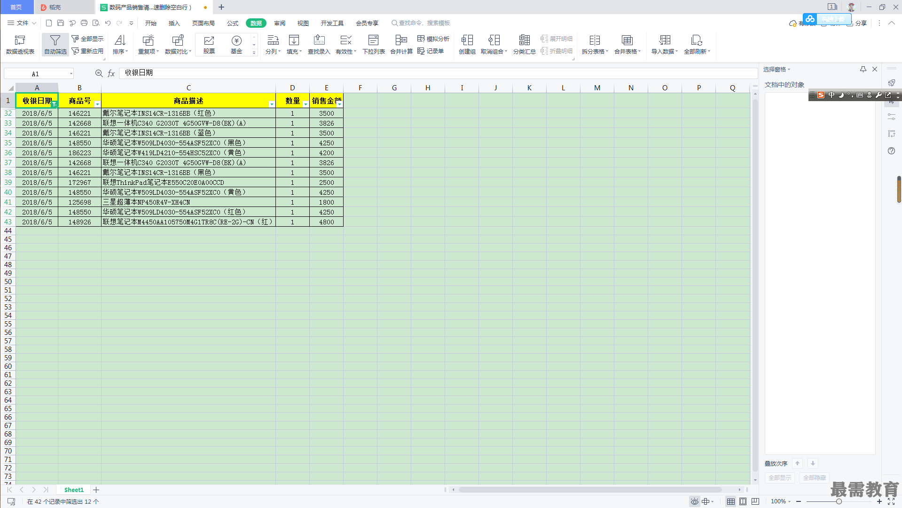This screenshot has width=902, height=508.
Task: Open the 数据对比 data compare dropdown
Action: 178,45
